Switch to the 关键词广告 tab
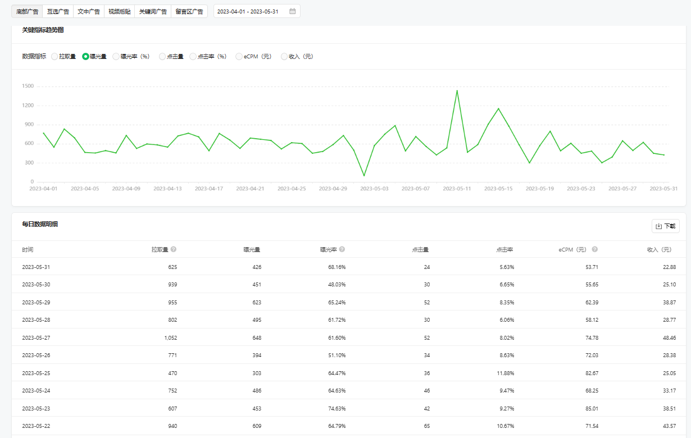This screenshot has height=438, width=691. (153, 11)
